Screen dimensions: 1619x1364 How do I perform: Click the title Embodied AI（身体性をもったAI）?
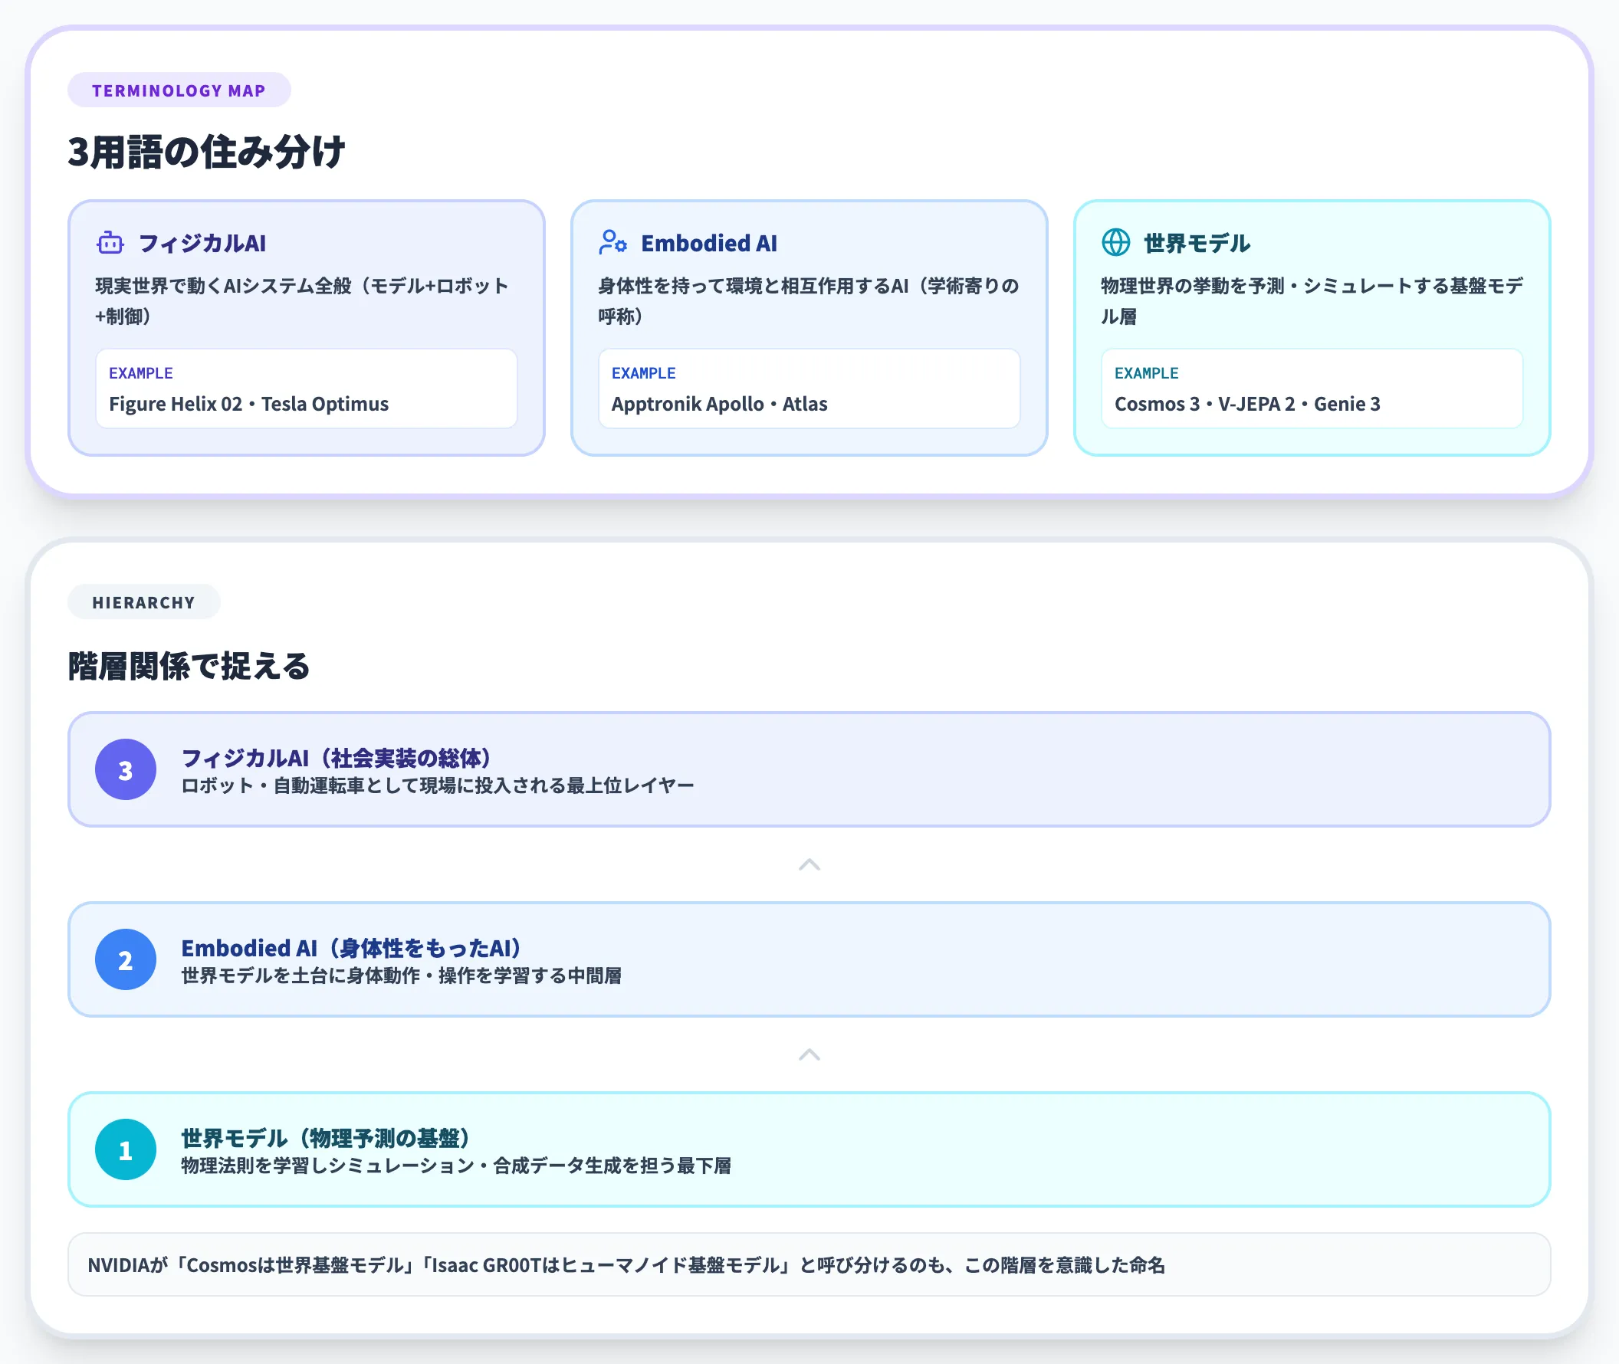(352, 948)
